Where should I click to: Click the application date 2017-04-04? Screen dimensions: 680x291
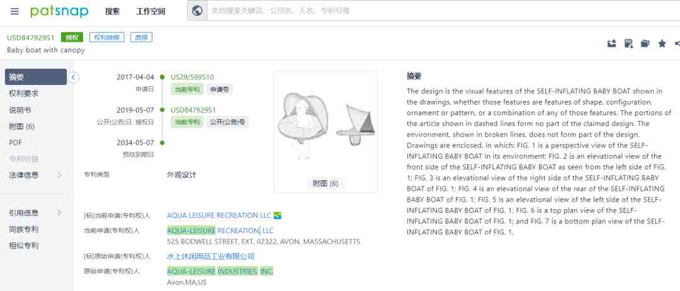[x=135, y=77]
